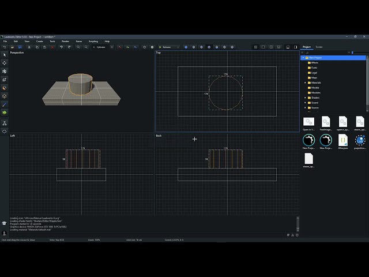Expand the Sound folder
Screen dimensions: 369x277
[x=306, y=103]
